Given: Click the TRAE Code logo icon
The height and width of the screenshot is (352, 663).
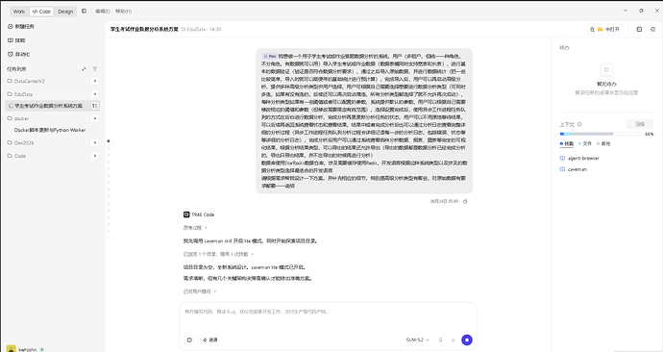Looking at the screenshot, I should 186,214.
